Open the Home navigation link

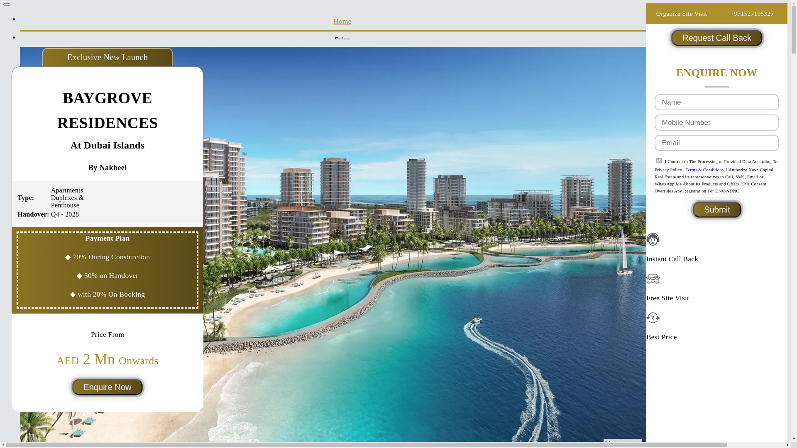click(x=342, y=21)
